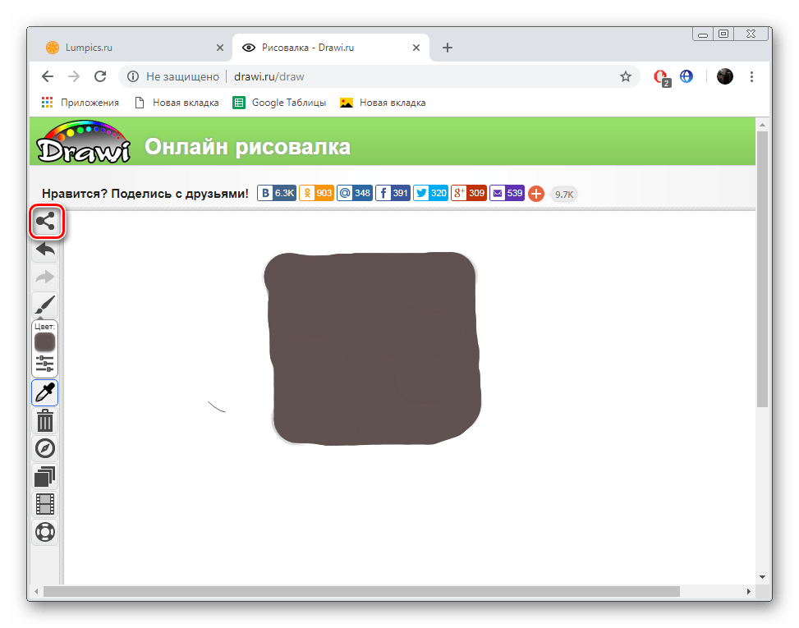799x628 pixels.
Task: Open a new browser tab
Action: point(448,48)
